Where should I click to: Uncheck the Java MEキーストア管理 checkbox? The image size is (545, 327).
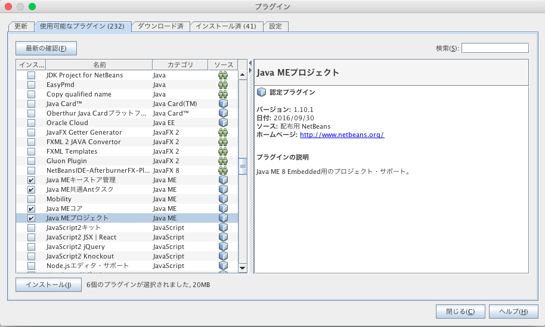tap(31, 180)
